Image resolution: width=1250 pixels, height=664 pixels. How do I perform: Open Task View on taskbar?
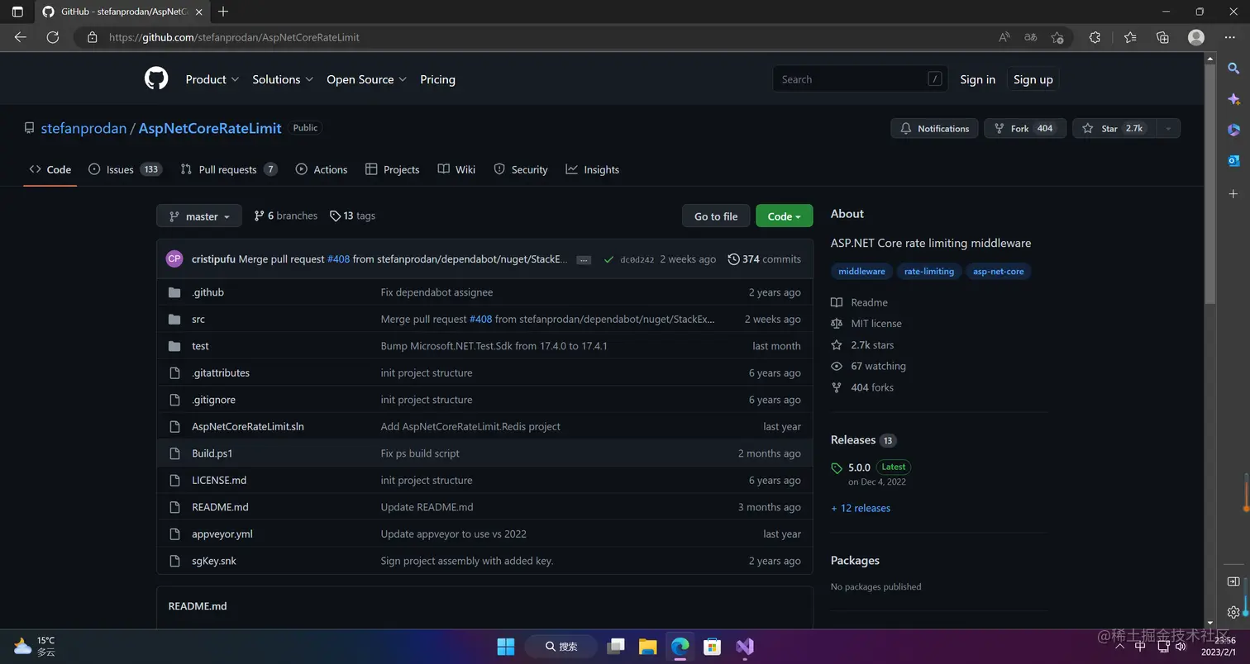615,646
